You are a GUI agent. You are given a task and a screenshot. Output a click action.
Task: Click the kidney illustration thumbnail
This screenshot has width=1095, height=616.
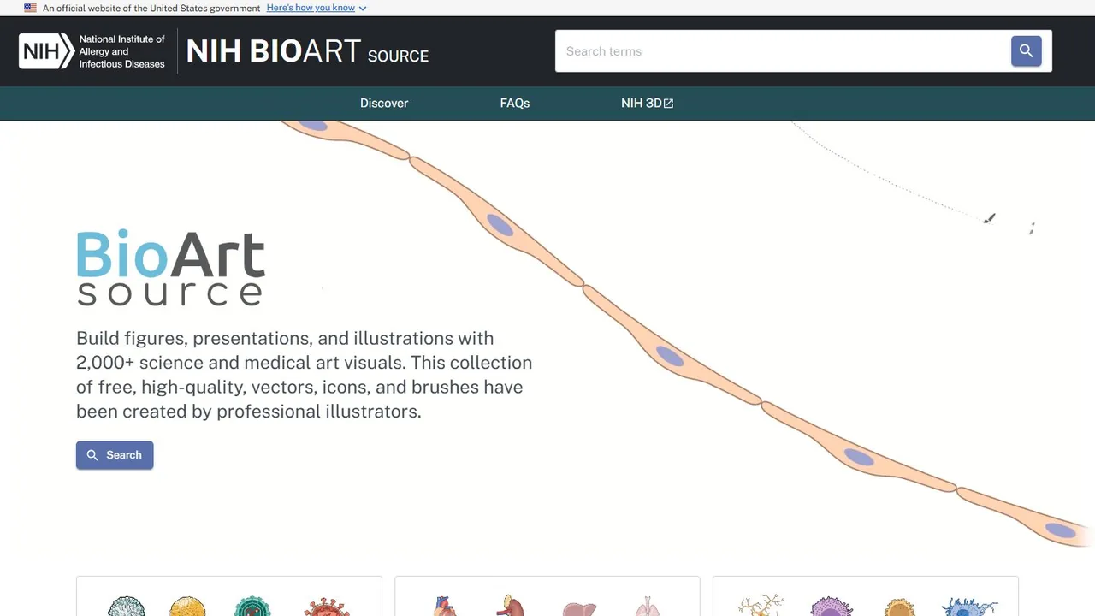point(510,606)
